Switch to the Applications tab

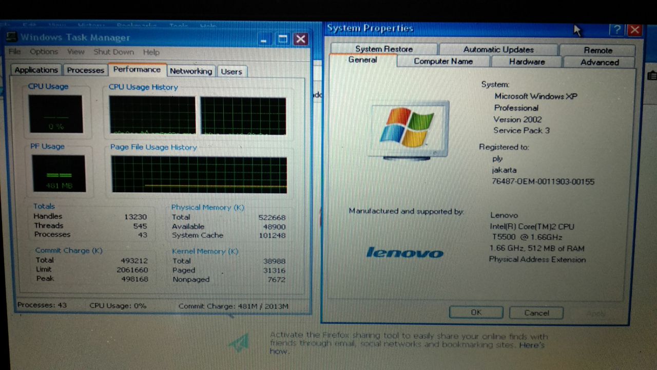pyautogui.click(x=36, y=70)
